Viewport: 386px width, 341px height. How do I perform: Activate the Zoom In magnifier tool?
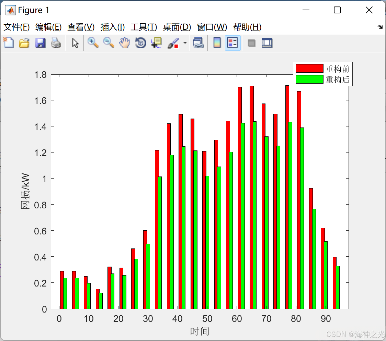(x=93, y=43)
